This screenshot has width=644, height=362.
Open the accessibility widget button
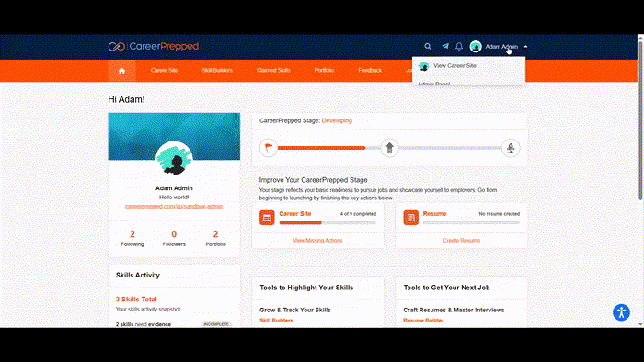621,312
